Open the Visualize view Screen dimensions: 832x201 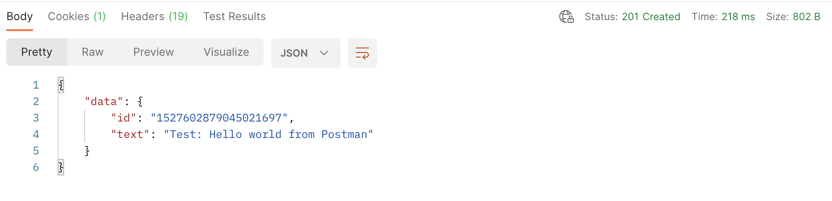226,52
